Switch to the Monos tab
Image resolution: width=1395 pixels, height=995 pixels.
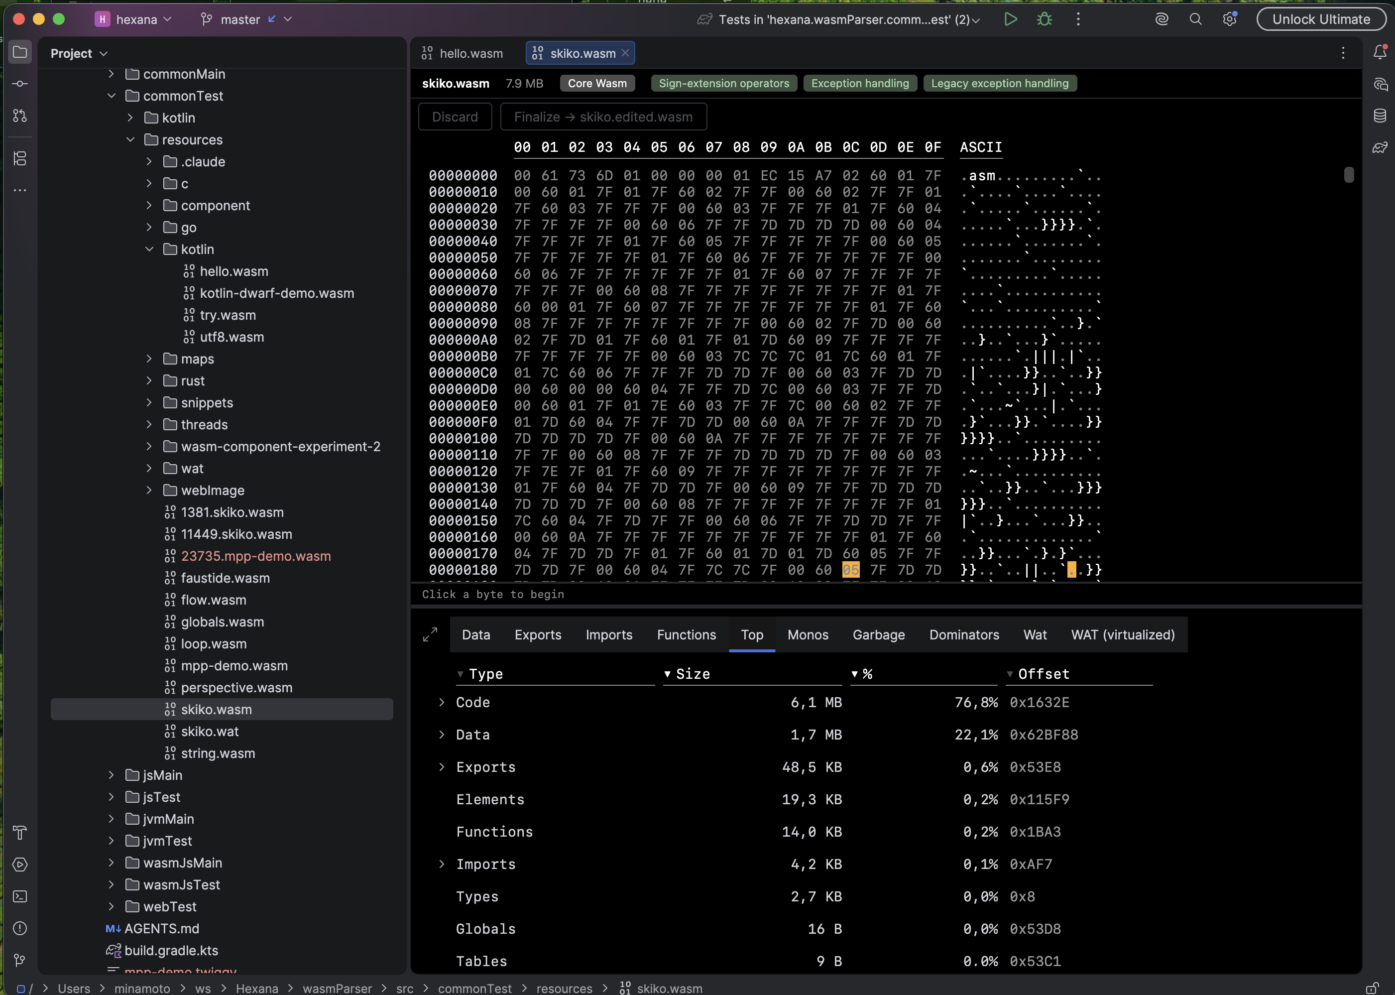tap(808, 635)
